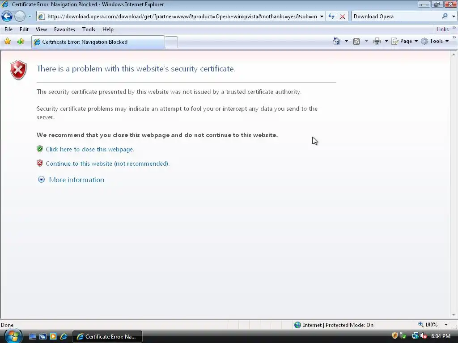Open the Tools gear command bar menu
This screenshot has height=343, width=458.
[x=435, y=42]
